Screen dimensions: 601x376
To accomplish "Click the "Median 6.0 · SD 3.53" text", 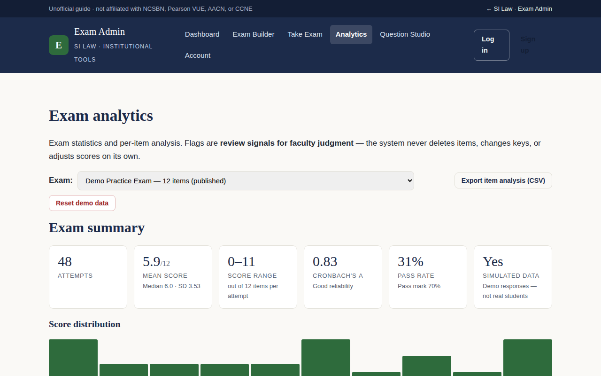I will 171,286.
